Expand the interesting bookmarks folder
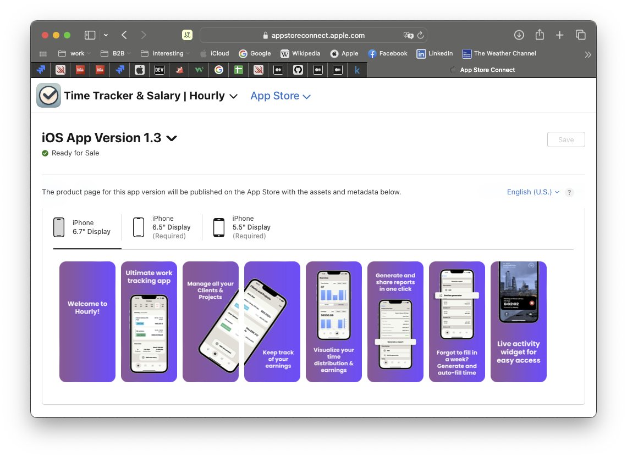This screenshot has height=458, width=627. pos(165,53)
